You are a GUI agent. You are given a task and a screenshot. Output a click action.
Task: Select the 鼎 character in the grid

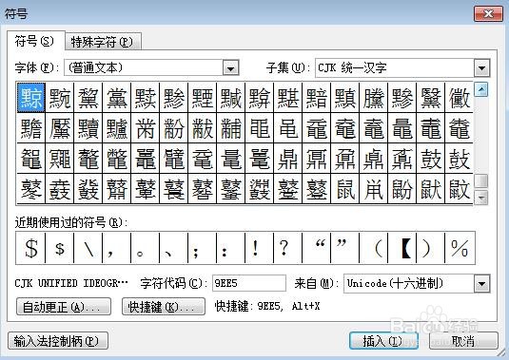pyautogui.click(x=288, y=159)
